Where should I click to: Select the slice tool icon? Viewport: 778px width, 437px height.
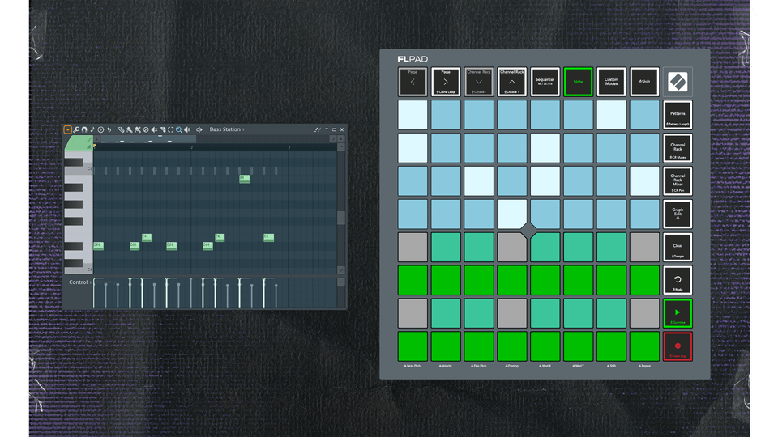162,129
